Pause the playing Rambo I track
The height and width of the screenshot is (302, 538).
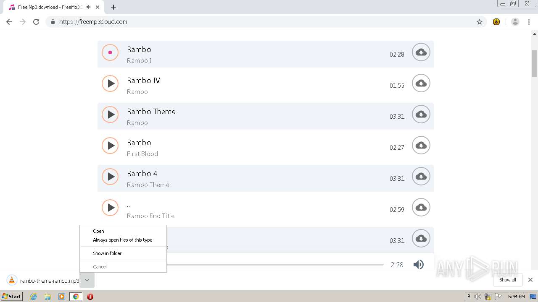coord(110,52)
